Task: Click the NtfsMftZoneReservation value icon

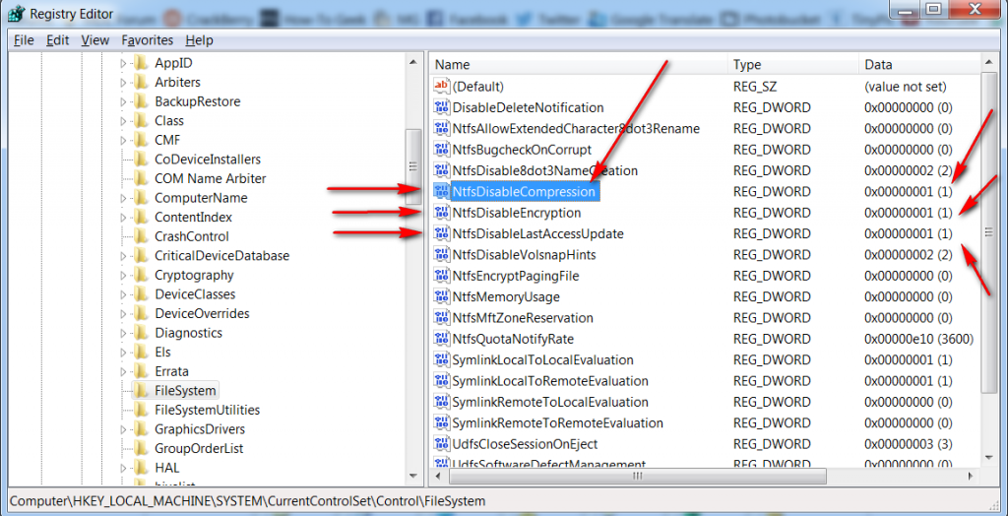Action: coord(442,318)
